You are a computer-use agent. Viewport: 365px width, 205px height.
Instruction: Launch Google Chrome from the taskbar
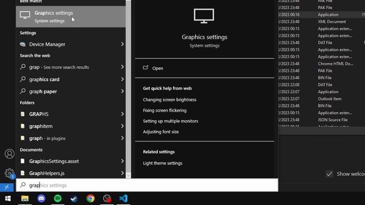(x=91, y=198)
